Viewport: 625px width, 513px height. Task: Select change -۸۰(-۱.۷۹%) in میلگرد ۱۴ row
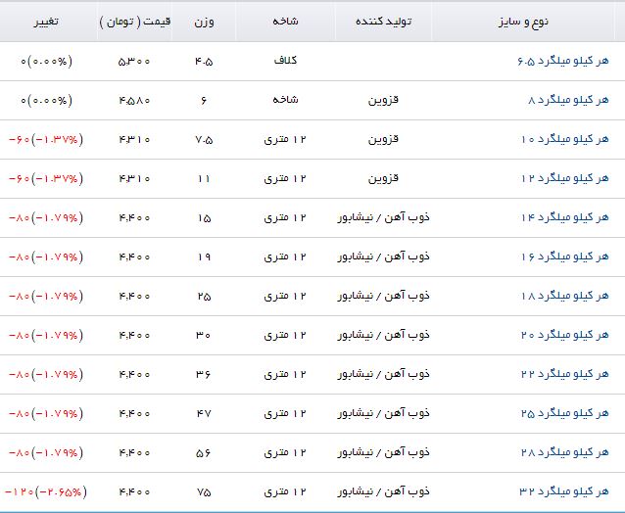tap(46, 218)
